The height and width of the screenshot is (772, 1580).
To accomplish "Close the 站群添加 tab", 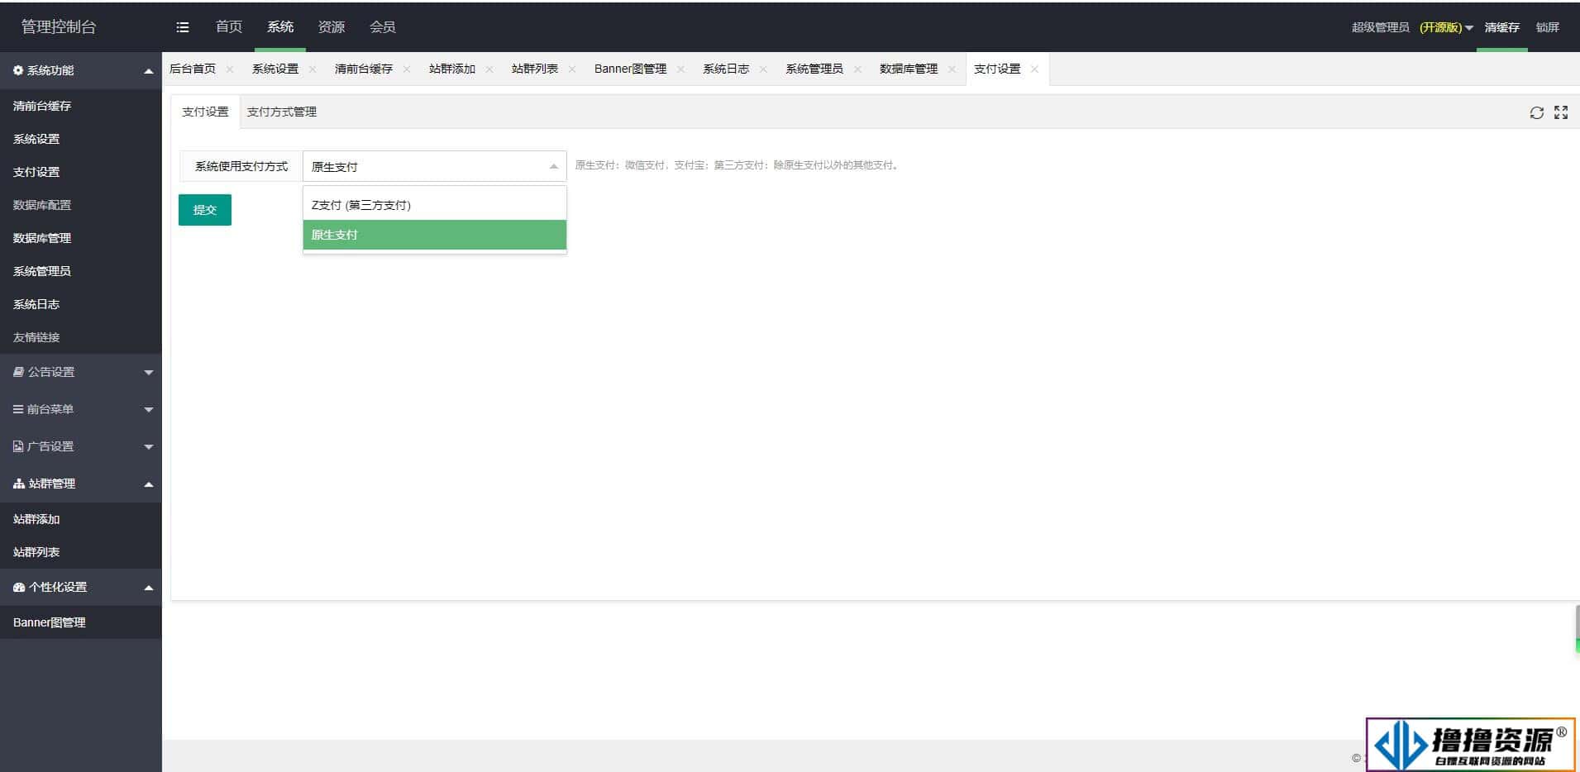I will pyautogui.click(x=489, y=69).
